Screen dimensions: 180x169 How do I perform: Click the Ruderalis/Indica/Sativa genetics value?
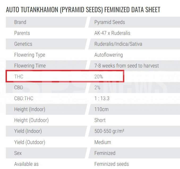(x=118, y=44)
